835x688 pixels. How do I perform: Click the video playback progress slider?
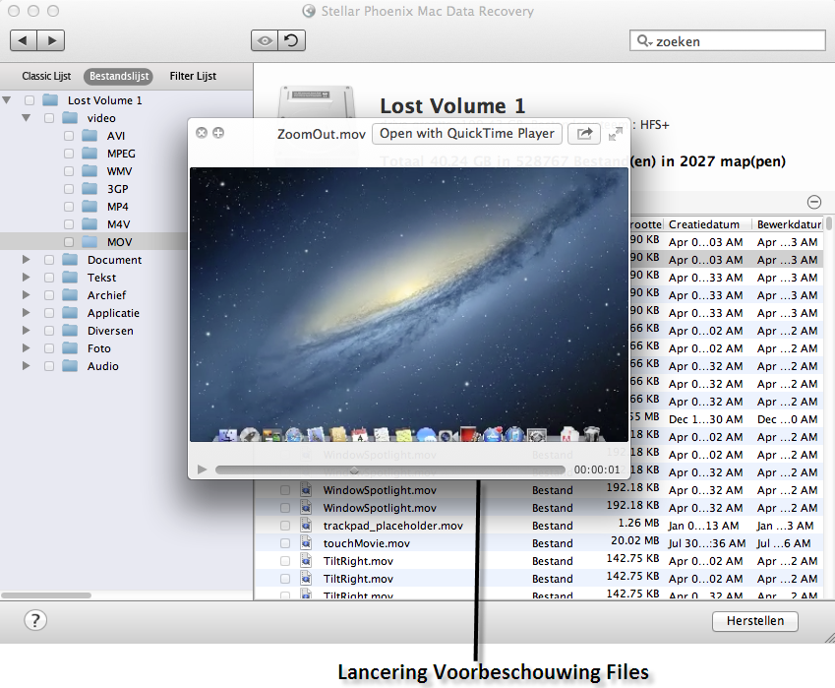[389, 470]
